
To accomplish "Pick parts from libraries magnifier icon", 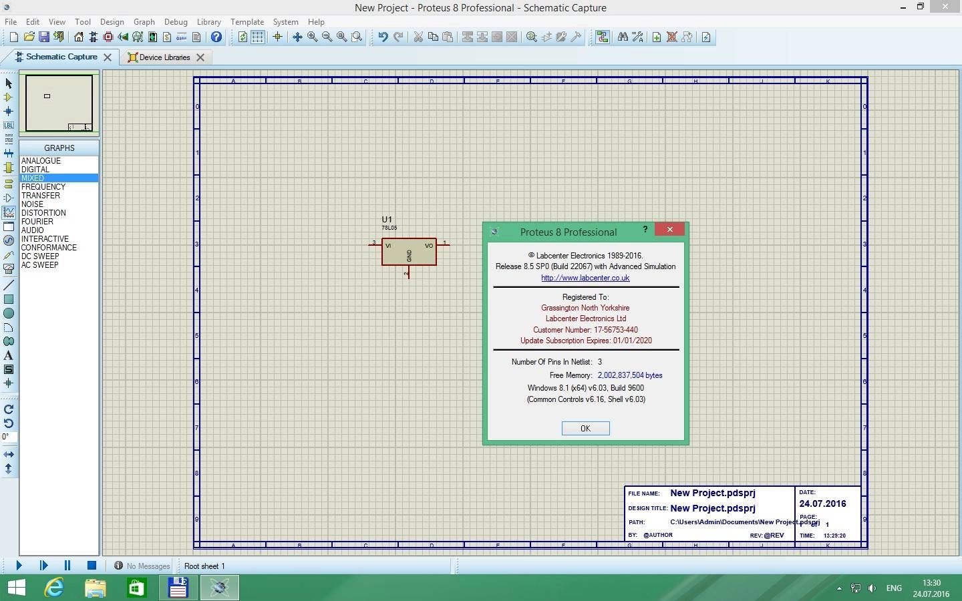I will [x=532, y=37].
